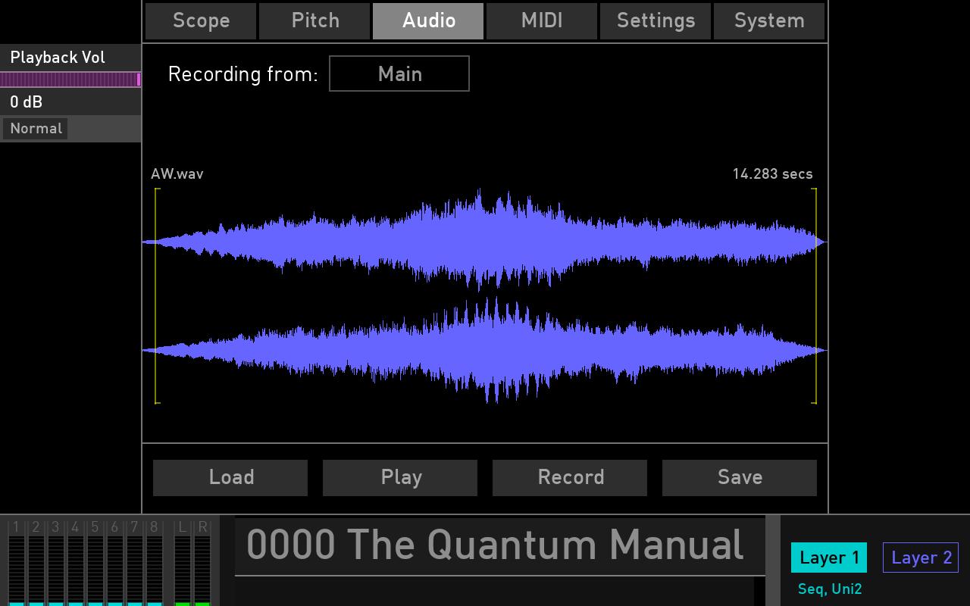Click the left sample start marker bracket
This screenshot has height=606, width=970.
coord(156,294)
